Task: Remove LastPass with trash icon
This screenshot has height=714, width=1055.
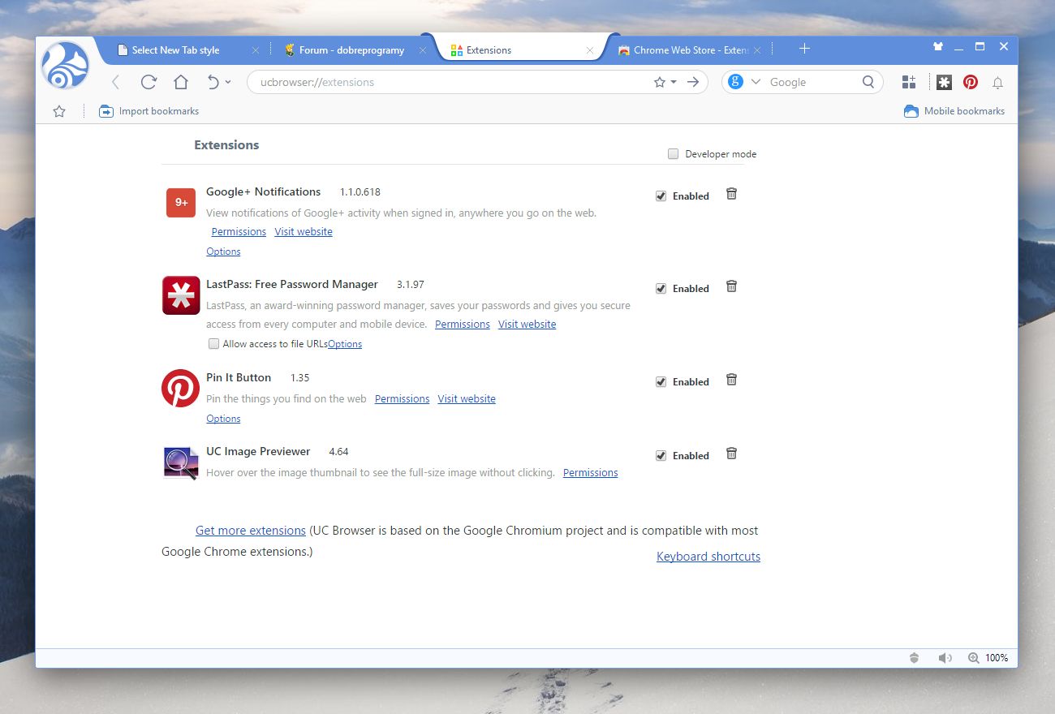Action: (x=731, y=286)
